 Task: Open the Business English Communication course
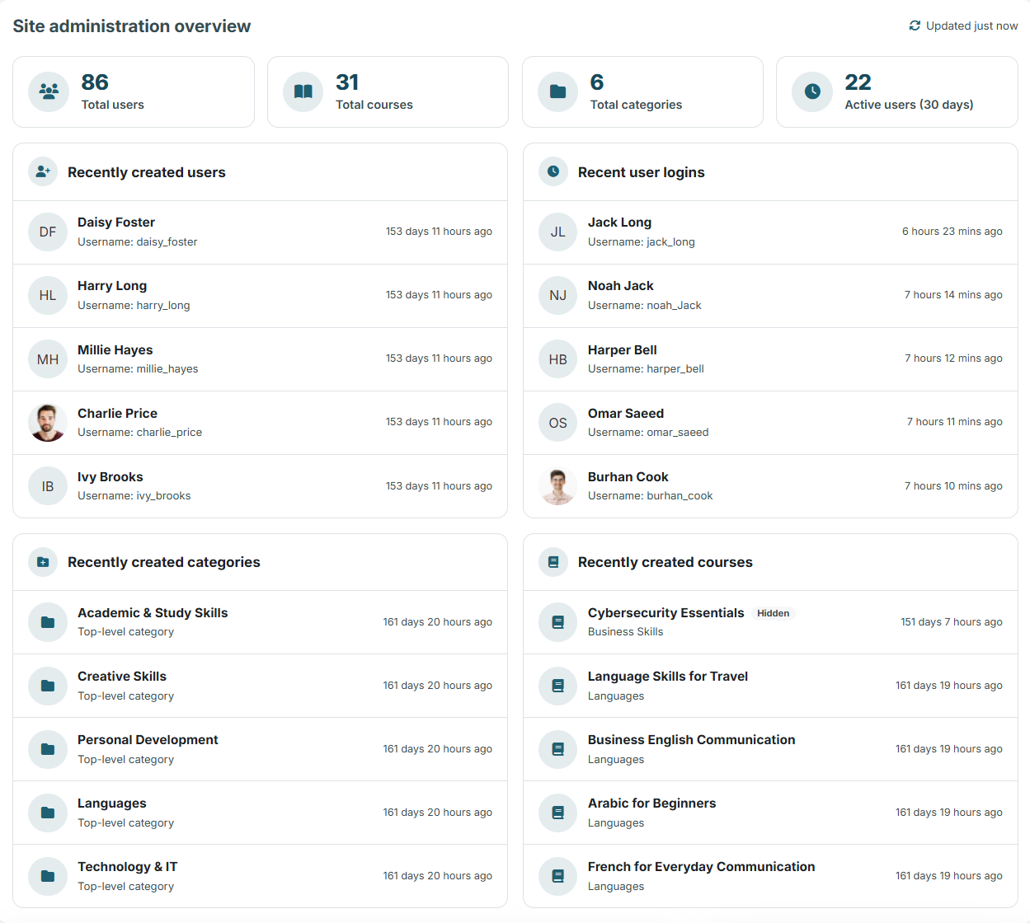(x=691, y=740)
